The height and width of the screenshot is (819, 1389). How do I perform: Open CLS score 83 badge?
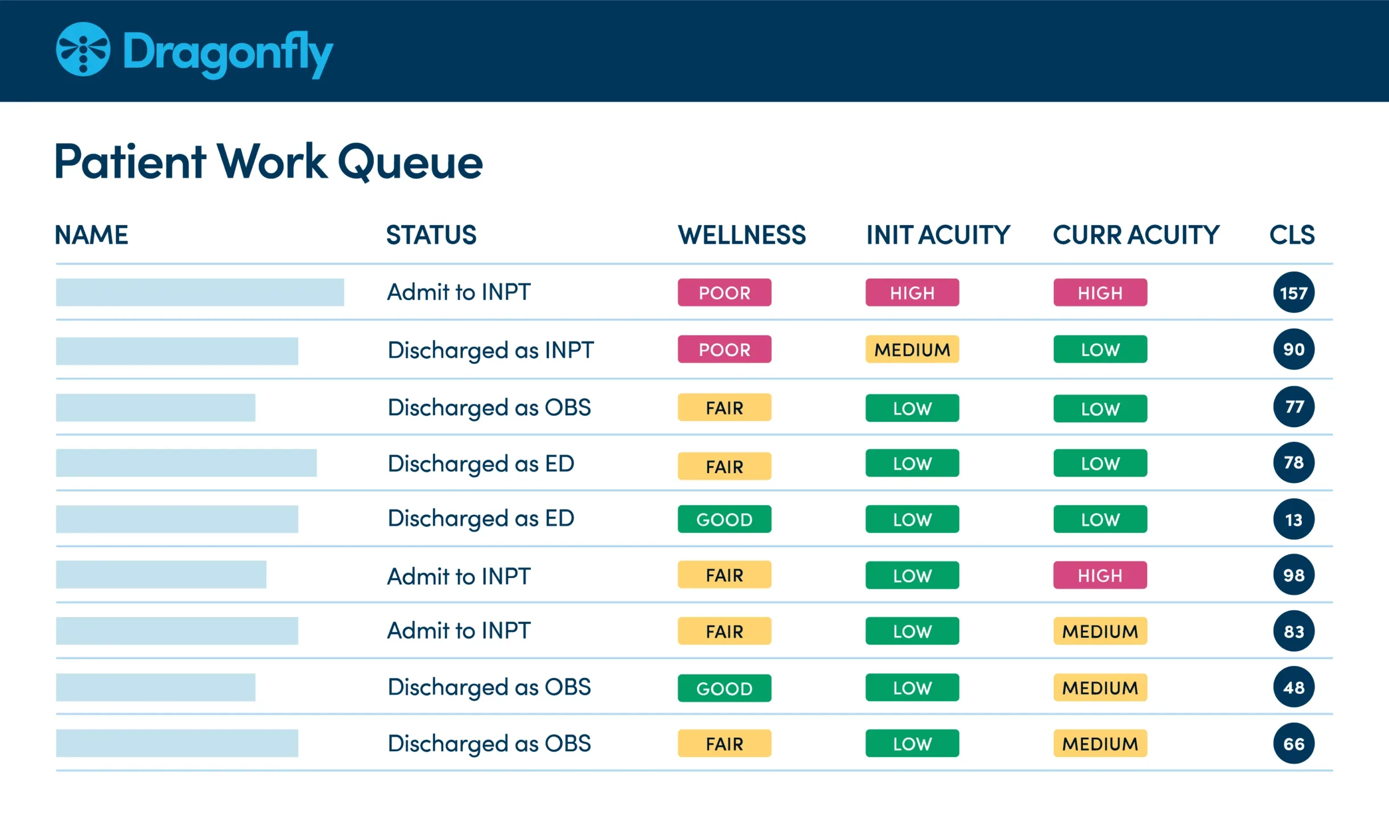pos(1294,631)
